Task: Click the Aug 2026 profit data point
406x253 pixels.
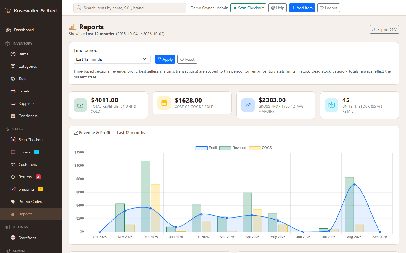Action: pos(354,184)
